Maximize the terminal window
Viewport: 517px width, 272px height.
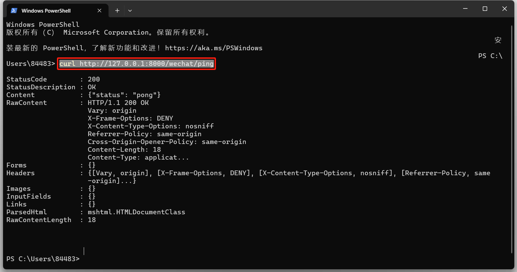click(x=485, y=9)
